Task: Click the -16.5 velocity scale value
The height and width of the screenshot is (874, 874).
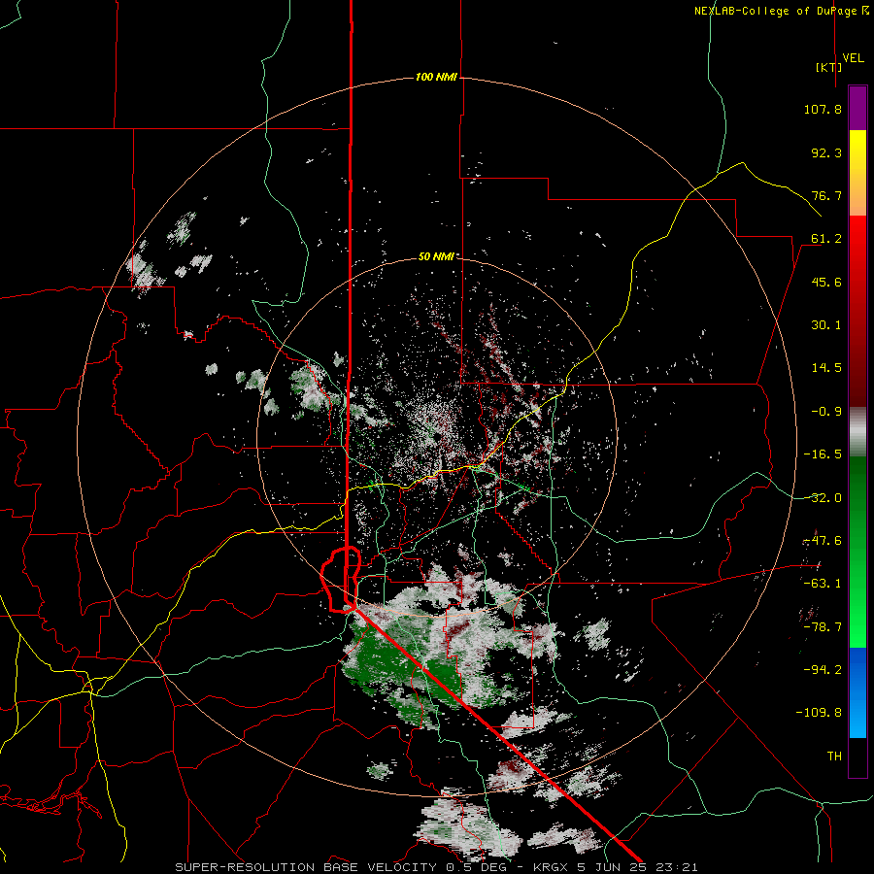Action: point(823,454)
